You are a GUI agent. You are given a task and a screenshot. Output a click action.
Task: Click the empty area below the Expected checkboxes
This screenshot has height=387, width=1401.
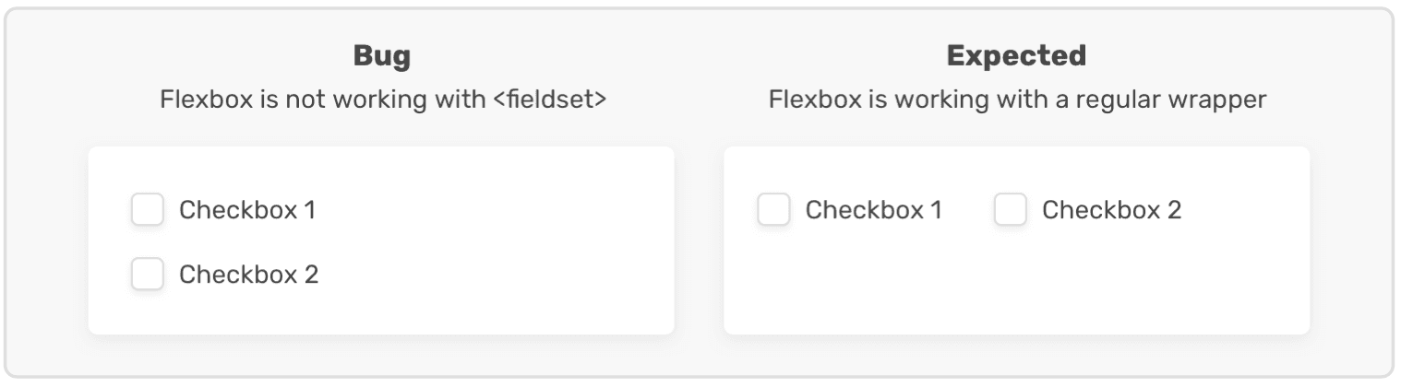tap(1015, 286)
